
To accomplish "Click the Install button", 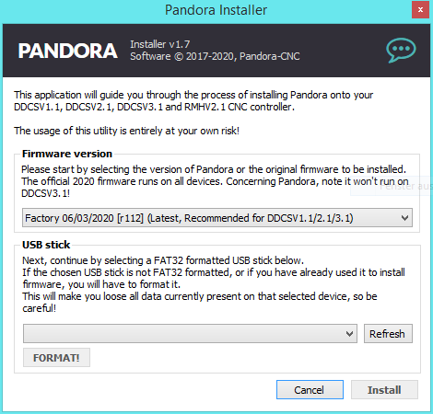I will (x=384, y=390).
